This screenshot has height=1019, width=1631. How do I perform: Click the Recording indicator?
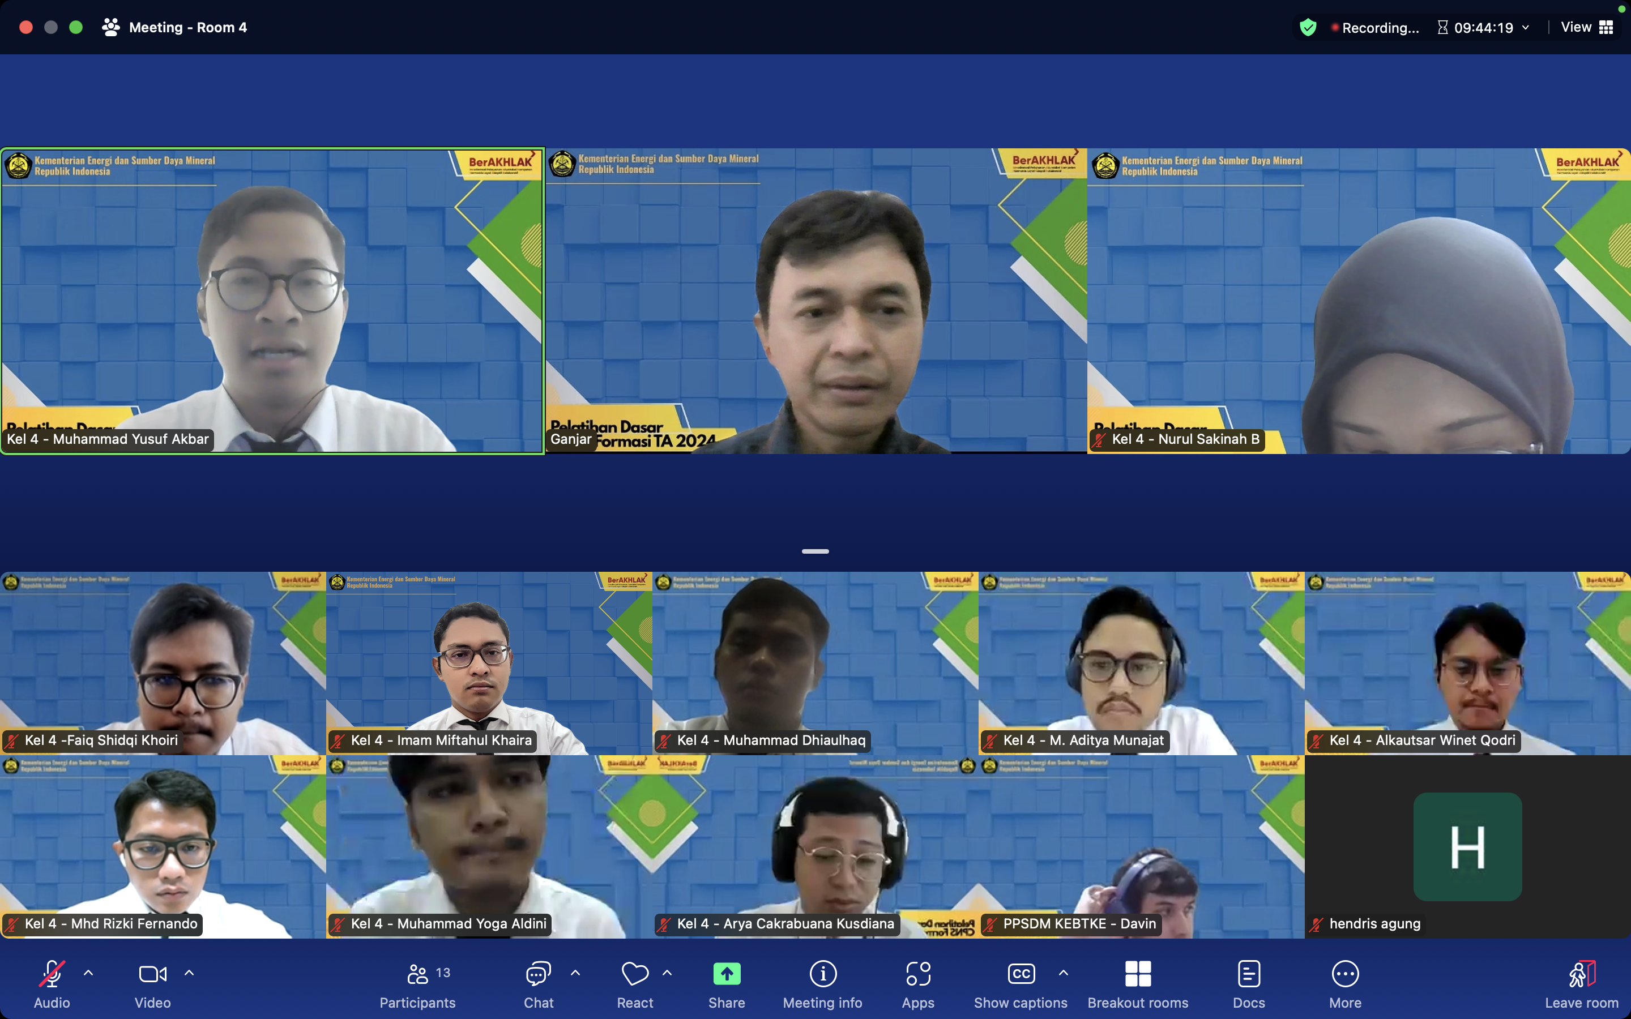coord(1375,28)
